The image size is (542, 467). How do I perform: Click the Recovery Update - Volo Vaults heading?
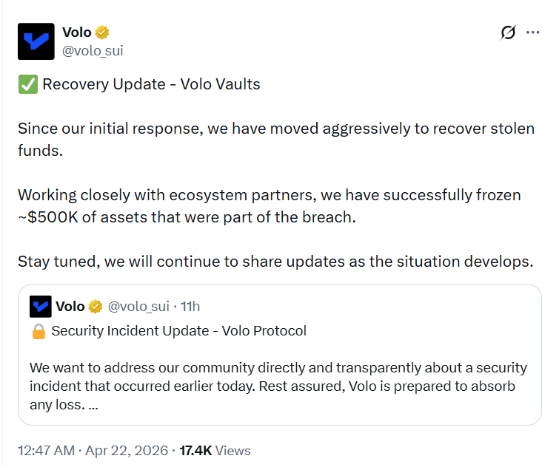[x=151, y=84]
